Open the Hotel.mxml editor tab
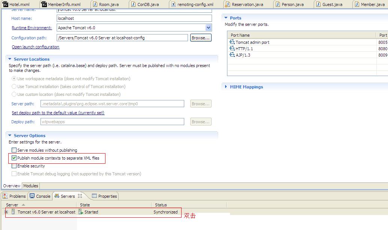 tap(17, 4)
